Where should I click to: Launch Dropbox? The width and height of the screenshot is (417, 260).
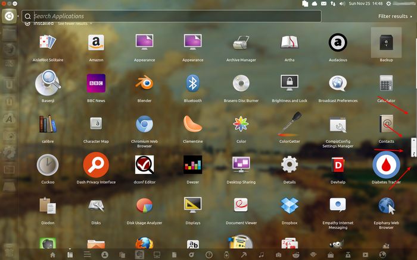coord(290,205)
